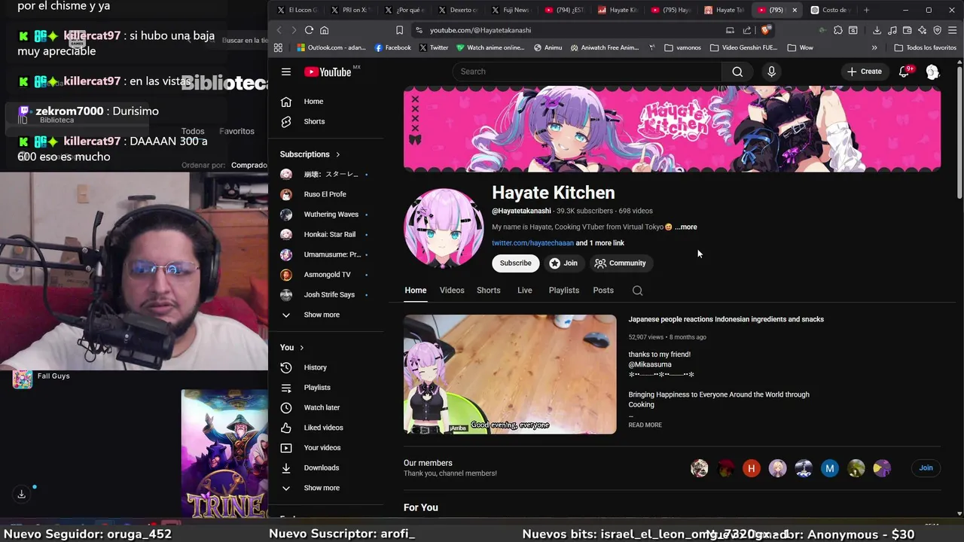Open the channel Community button

pyautogui.click(x=620, y=263)
